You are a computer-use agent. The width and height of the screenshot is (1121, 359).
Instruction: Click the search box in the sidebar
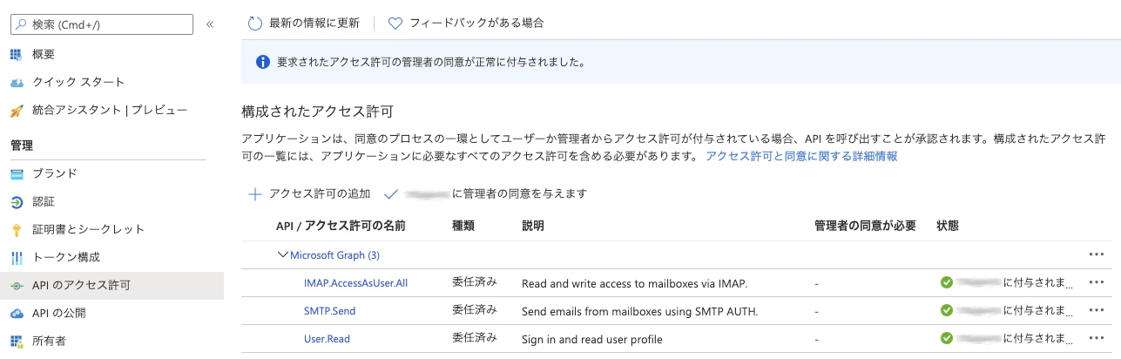coord(102,24)
